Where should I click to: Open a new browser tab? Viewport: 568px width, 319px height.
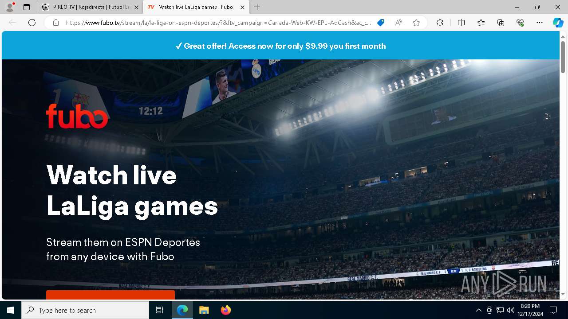pyautogui.click(x=257, y=7)
